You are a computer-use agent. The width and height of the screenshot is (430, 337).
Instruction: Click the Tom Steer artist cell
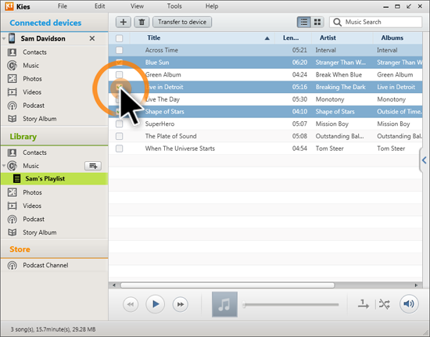[x=329, y=149]
